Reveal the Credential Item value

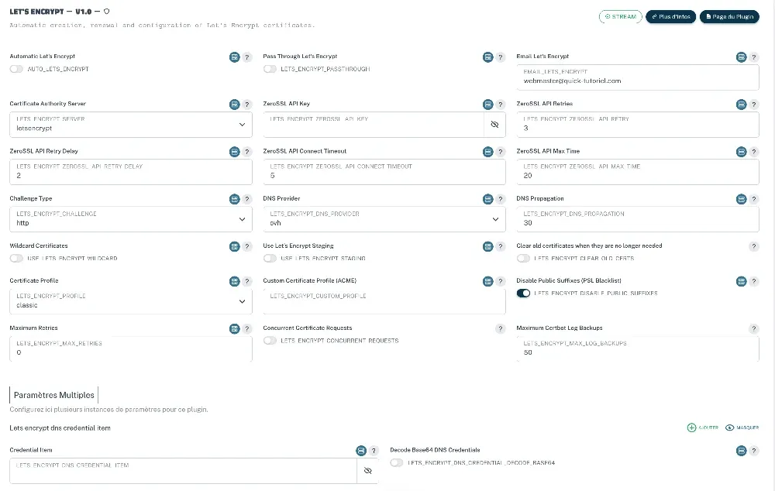[x=367, y=471]
